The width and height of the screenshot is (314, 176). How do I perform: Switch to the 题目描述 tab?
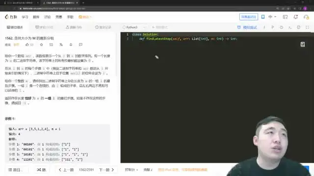[x=15, y=27]
